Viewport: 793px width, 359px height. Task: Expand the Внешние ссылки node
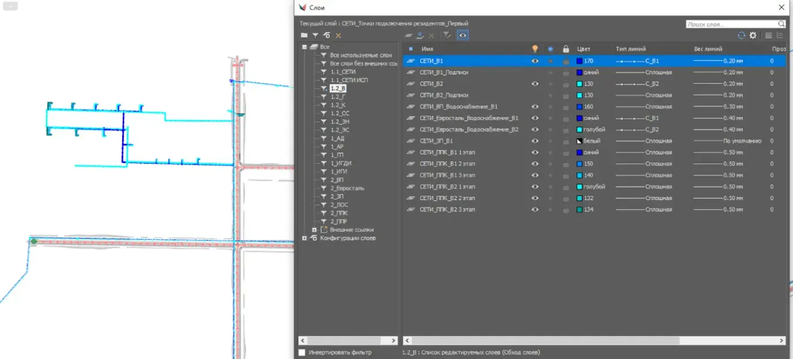[314, 230]
